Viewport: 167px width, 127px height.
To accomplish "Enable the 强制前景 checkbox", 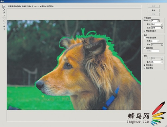I will [x=144, y=48].
